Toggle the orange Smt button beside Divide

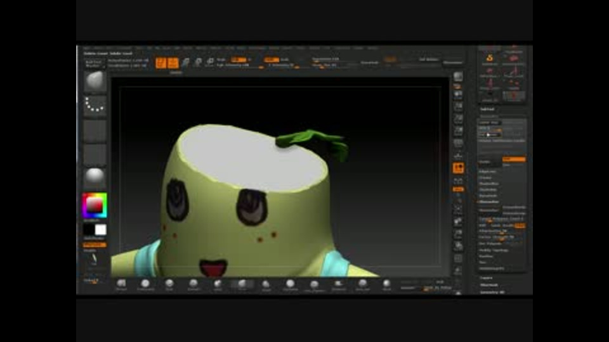513,160
